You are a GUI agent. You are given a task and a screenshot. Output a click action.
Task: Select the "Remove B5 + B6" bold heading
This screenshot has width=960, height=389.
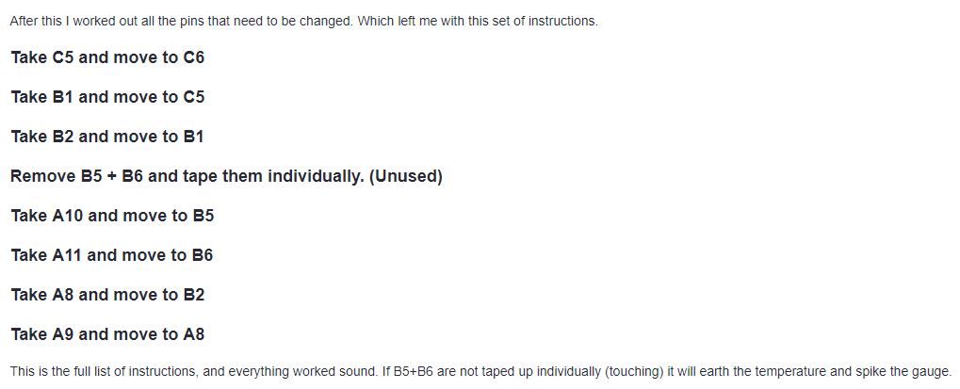pyautogui.click(x=226, y=176)
